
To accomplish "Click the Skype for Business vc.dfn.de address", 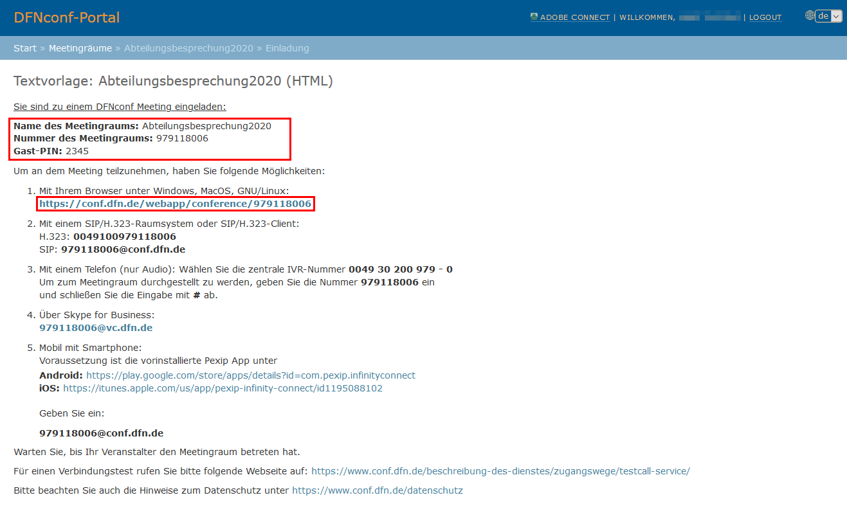I will 96,328.
